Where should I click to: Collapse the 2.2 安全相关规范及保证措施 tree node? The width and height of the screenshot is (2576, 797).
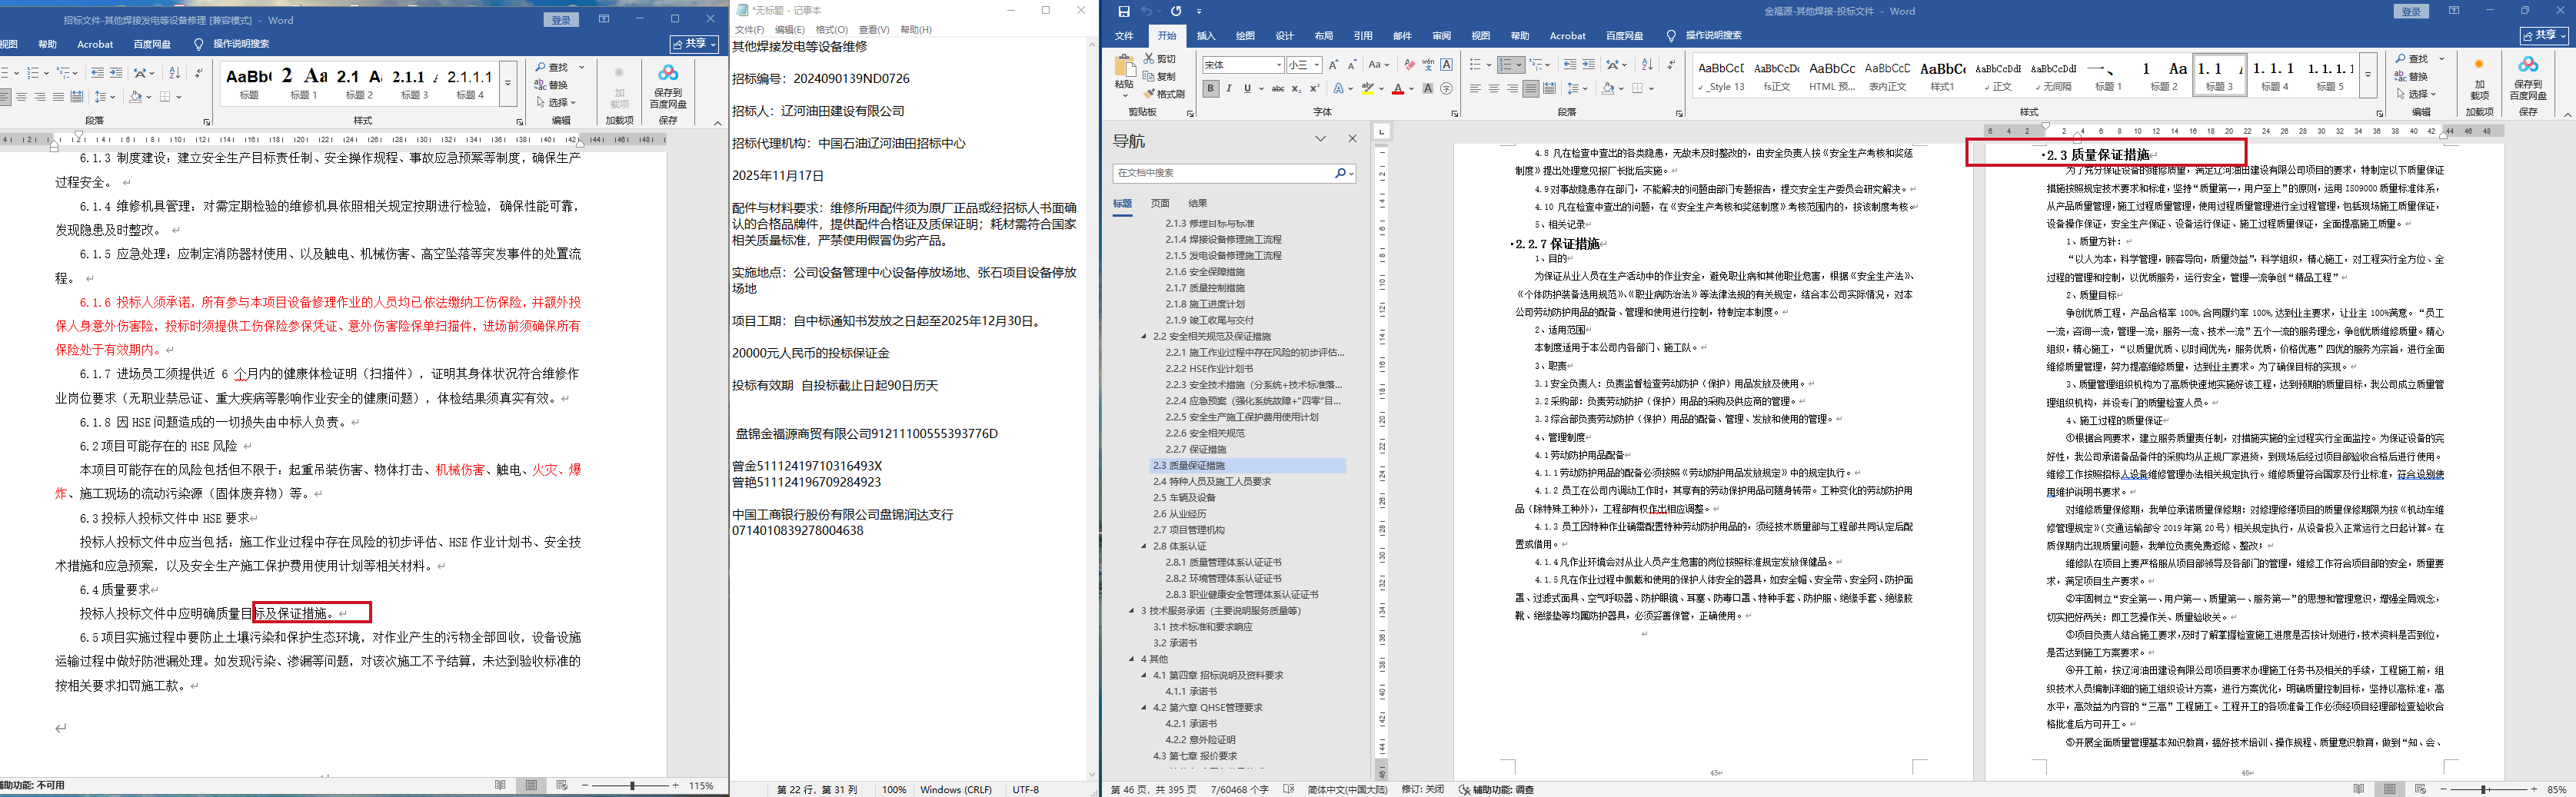[1144, 336]
